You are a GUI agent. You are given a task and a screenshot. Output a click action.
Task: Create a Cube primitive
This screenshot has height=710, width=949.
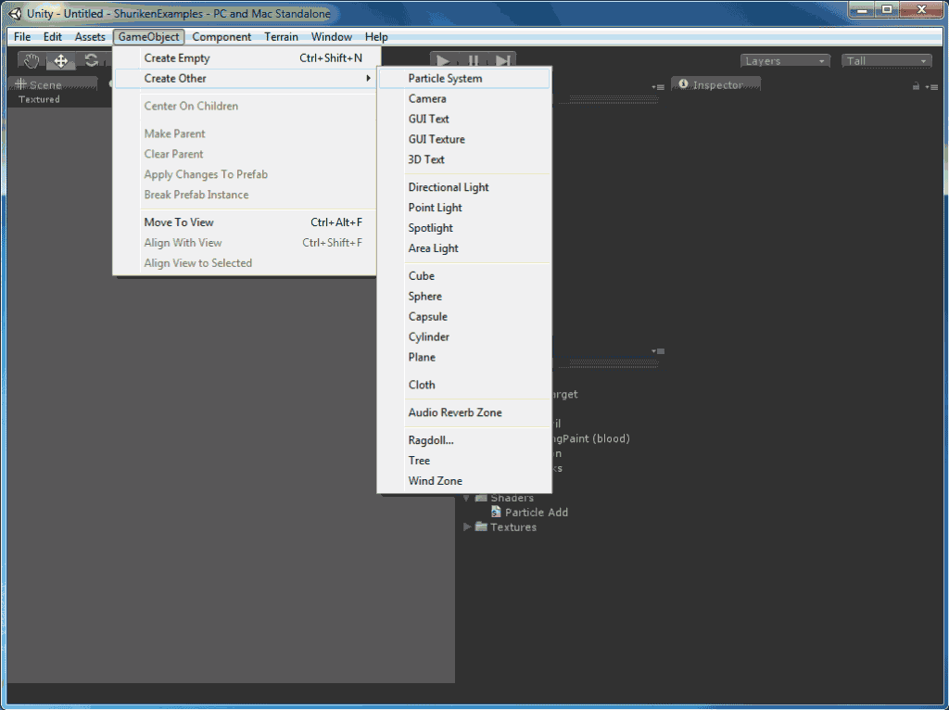pyautogui.click(x=464, y=276)
